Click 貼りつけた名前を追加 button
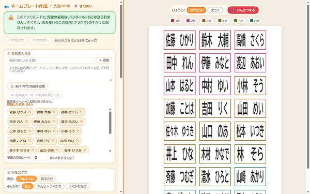 pyautogui.click(x=27, y=86)
